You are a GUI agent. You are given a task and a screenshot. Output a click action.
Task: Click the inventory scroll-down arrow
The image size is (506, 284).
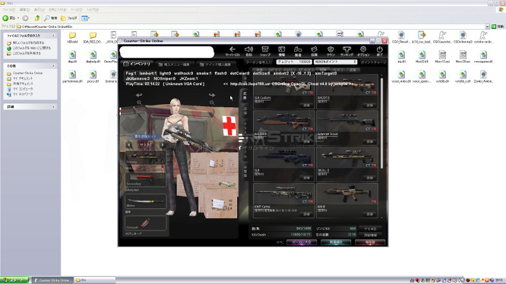coord(382,218)
